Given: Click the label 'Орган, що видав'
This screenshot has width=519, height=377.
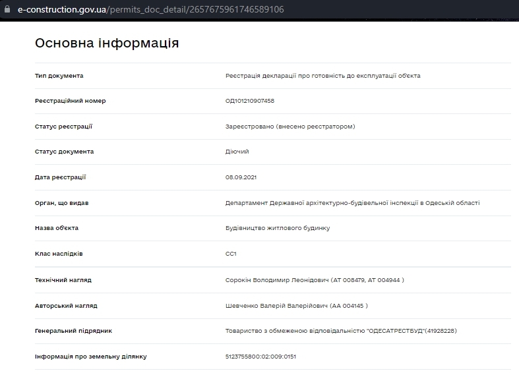Looking at the screenshot, I should coord(61,203).
